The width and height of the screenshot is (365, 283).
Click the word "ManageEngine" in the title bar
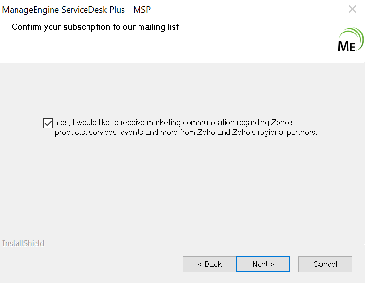(31, 9)
